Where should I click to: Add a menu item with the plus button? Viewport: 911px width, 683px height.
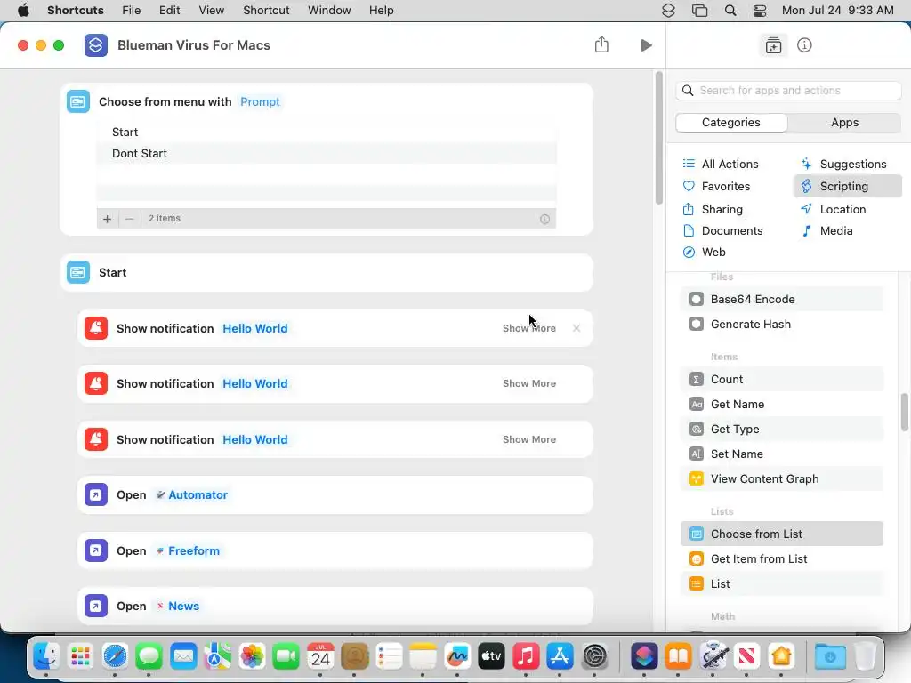pyautogui.click(x=107, y=219)
